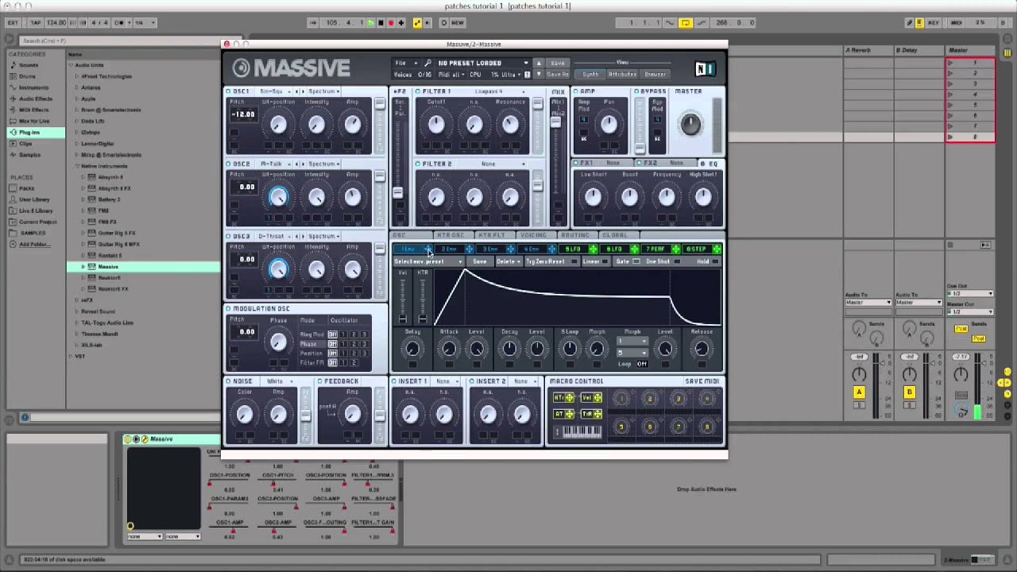Open Noise type dropdown White
Viewport: 1017px width, 572px height.
(x=280, y=381)
